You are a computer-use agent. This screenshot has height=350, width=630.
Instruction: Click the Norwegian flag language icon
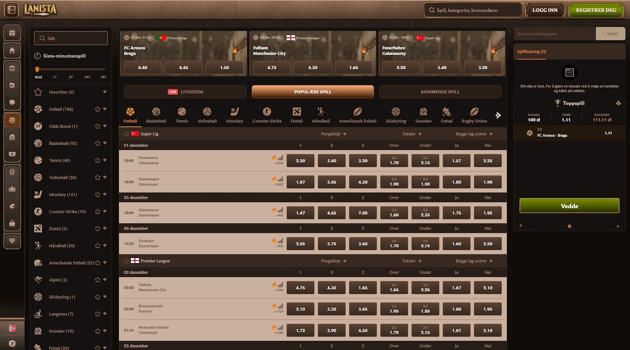click(12, 328)
